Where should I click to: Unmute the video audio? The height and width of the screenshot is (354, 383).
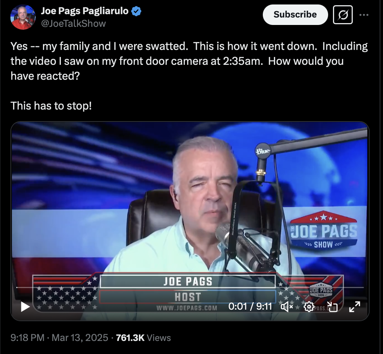click(287, 306)
